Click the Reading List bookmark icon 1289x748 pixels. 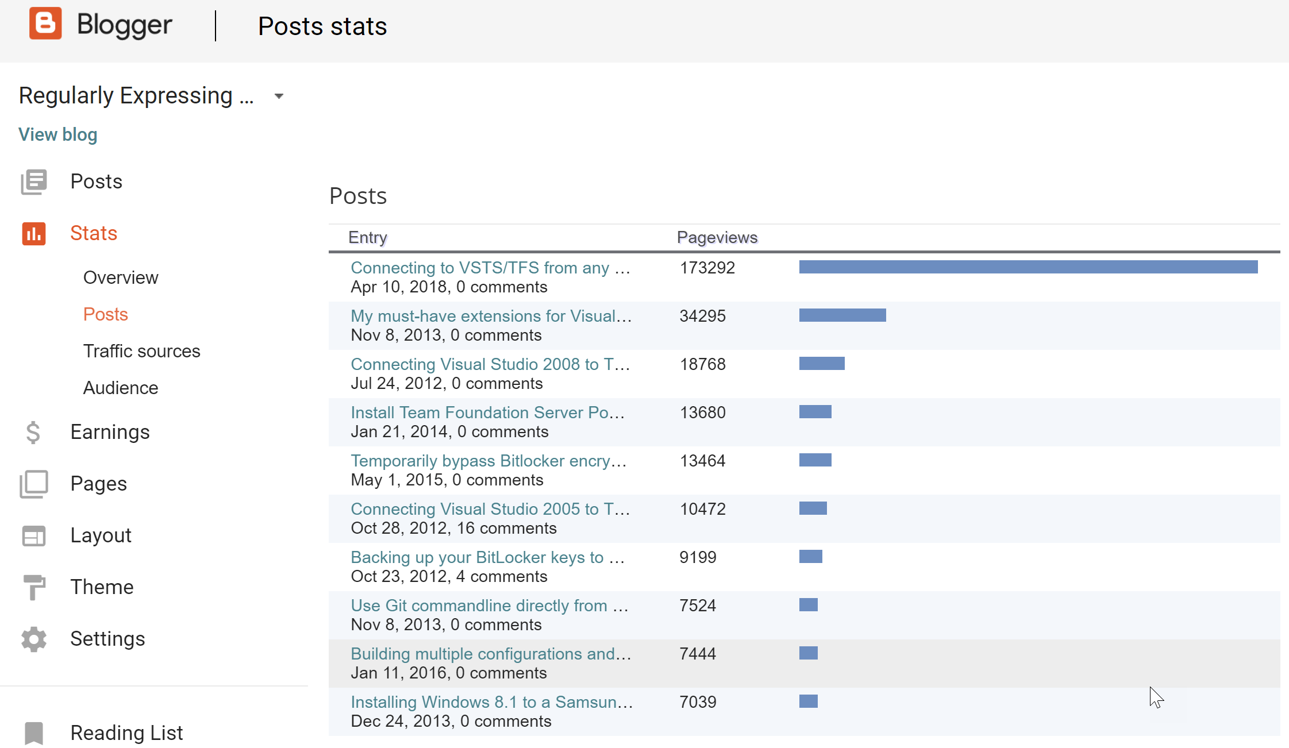coord(34,733)
